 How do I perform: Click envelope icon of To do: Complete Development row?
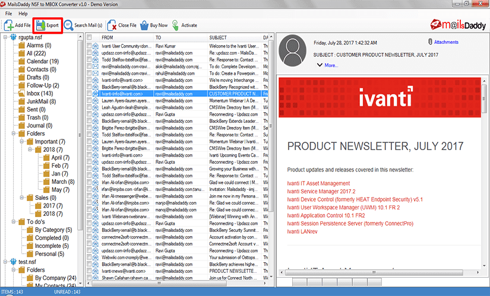point(95,66)
